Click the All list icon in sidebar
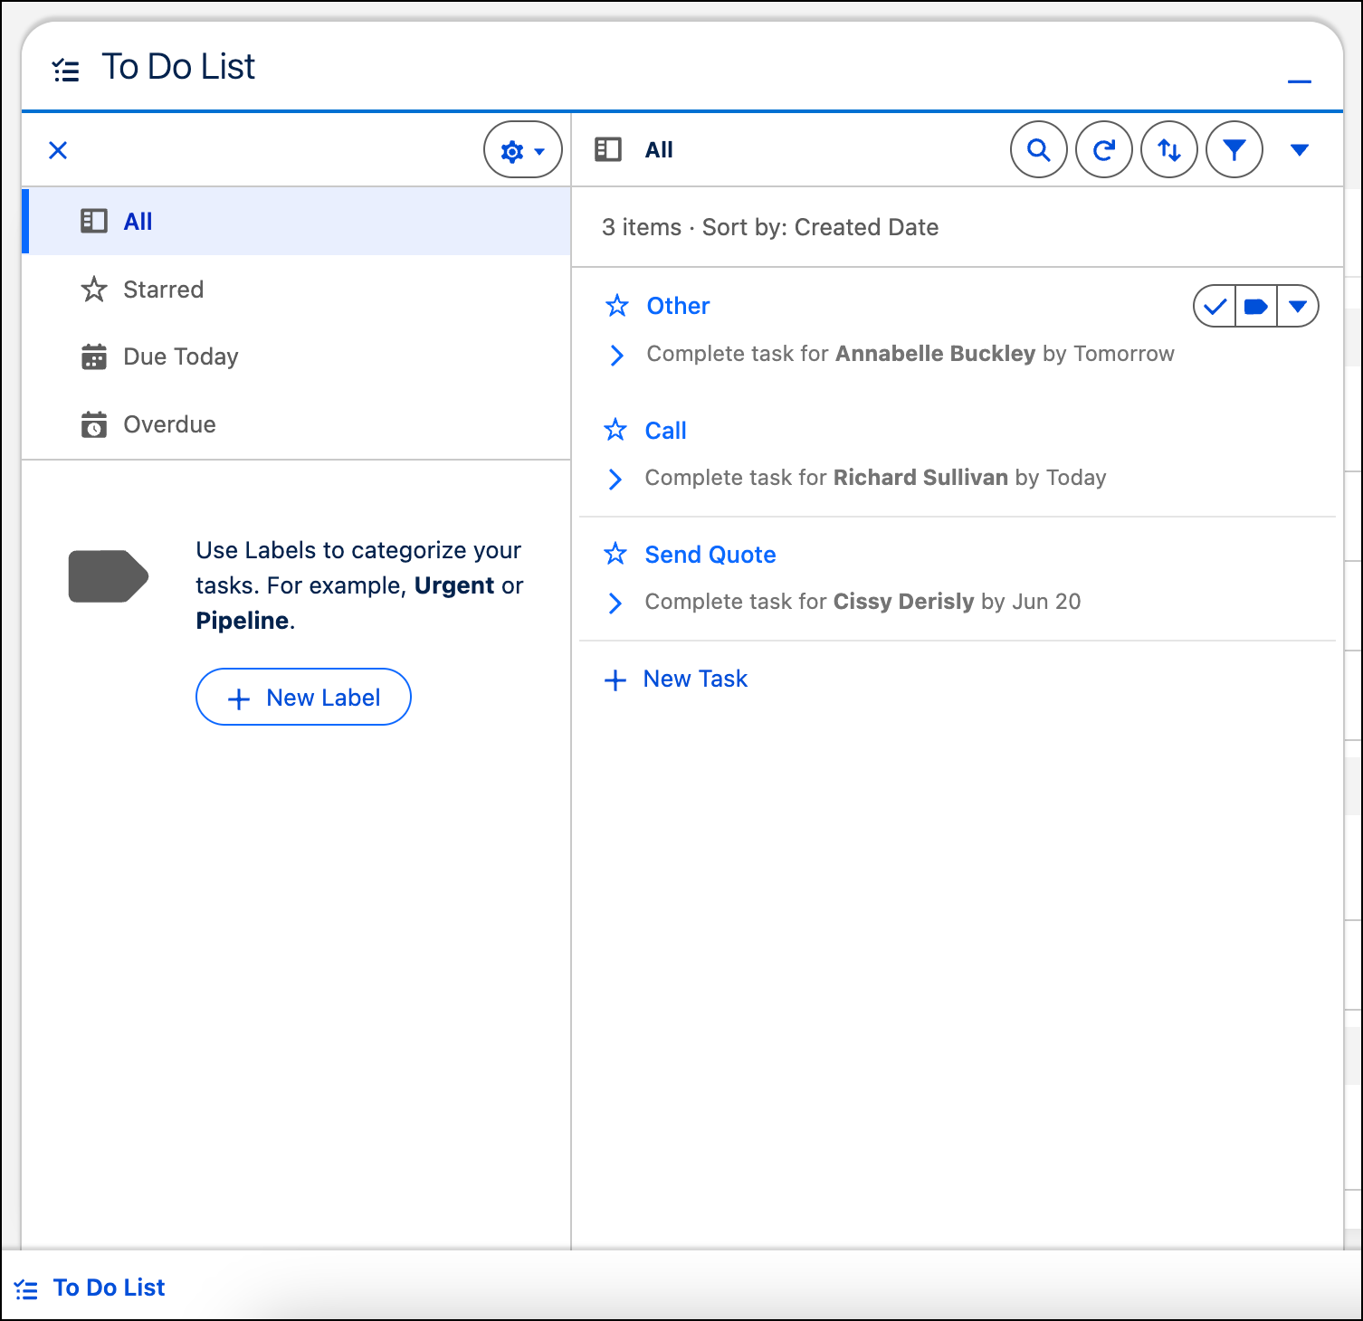Viewport: 1363px width, 1321px height. tap(94, 222)
